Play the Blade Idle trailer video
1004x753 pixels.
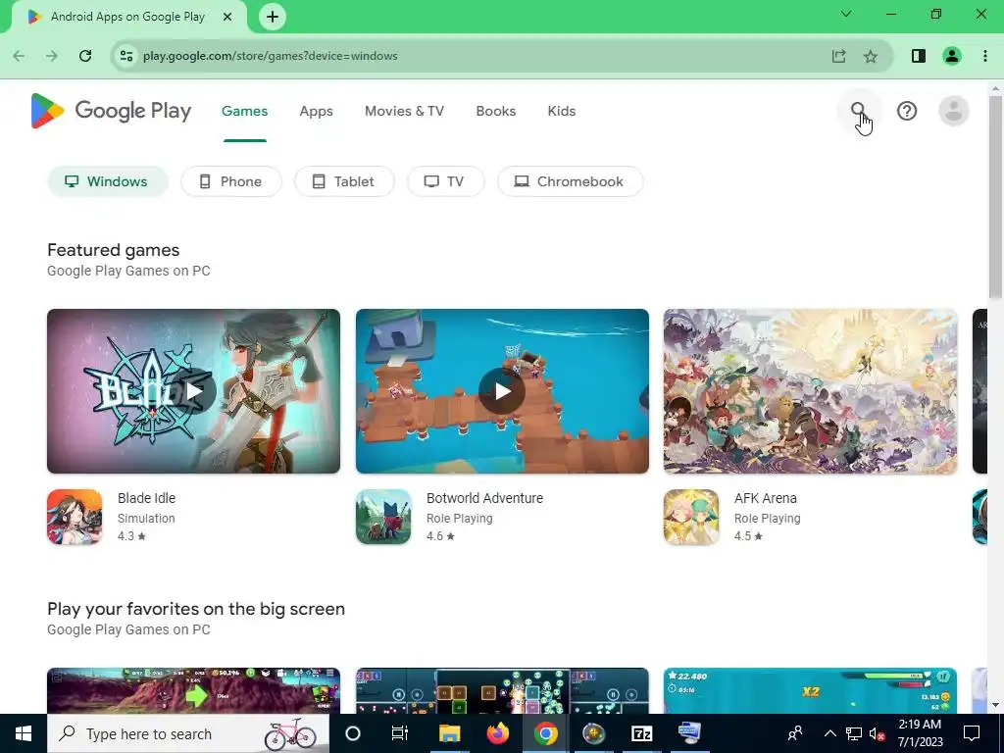193,391
